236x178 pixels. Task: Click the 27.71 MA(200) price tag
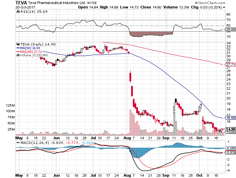229,64
